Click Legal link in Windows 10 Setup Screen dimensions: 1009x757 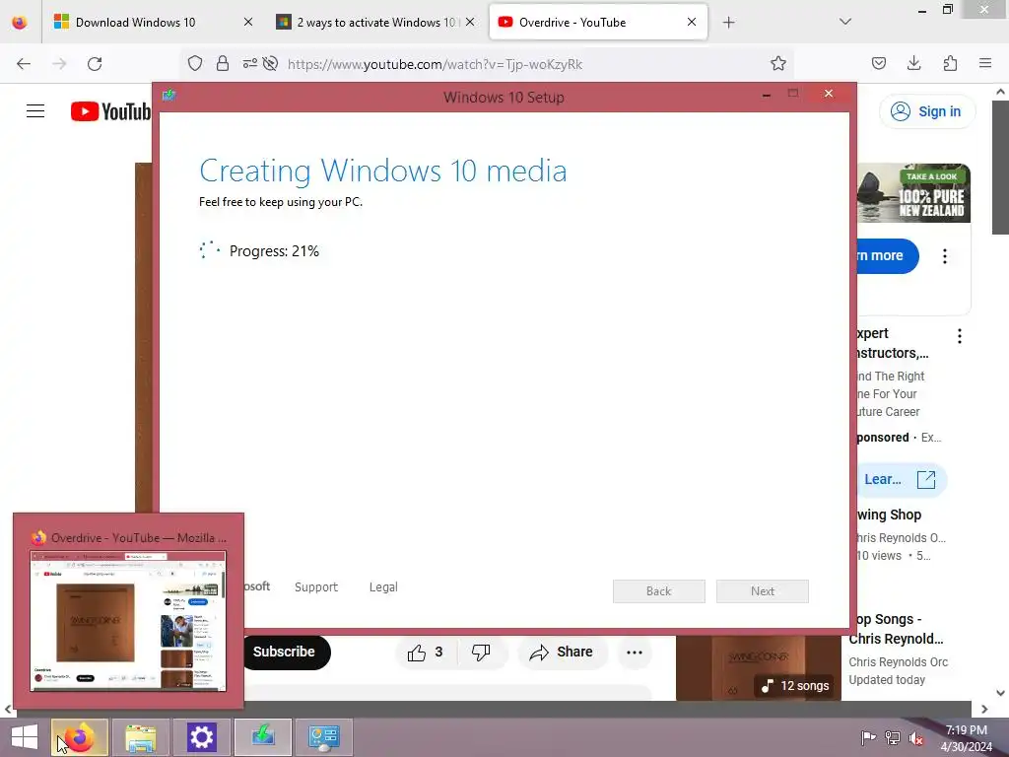pyautogui.click(x=383, y=587)
